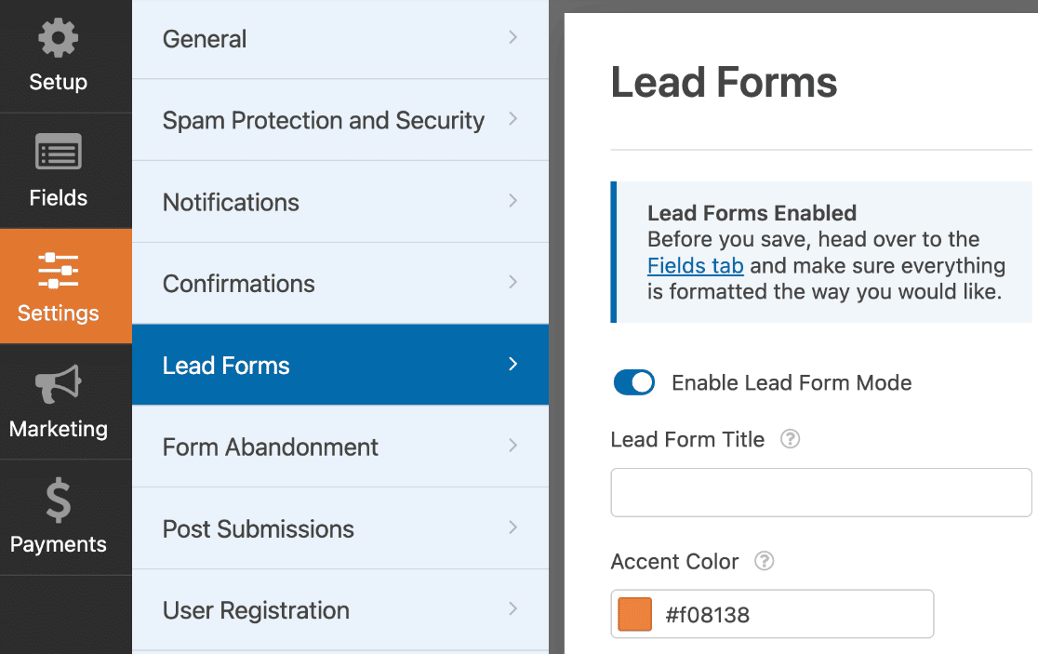Image resolution: width=1038 pixels, height=654 pixels.
Task: Toggle Enable Lead Form Mode switch
Action: (x=634, y=382)
